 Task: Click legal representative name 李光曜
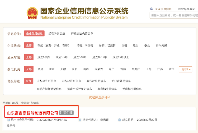click(x=105, y=120)
